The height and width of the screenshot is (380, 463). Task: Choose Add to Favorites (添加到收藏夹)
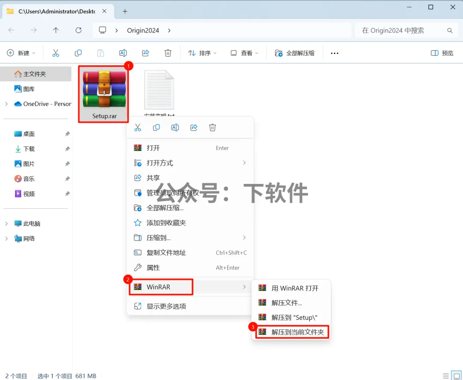190,223
